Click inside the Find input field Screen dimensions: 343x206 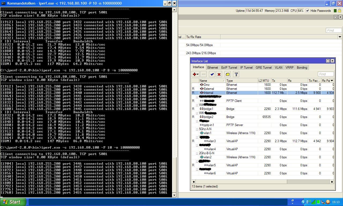(x=326, y=74)
